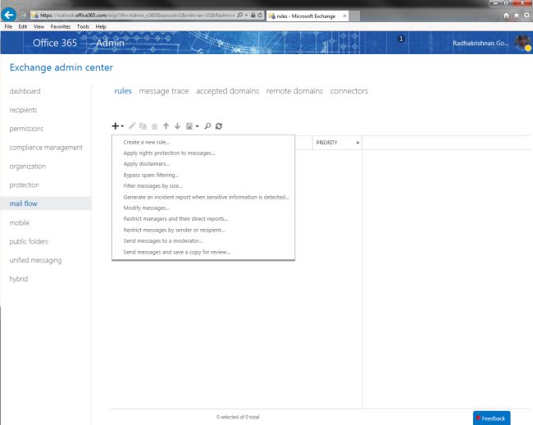Click the edit pencil icon in rules toolbar
The height and width of the screenshot is (425, 533).
click(132, 126)
